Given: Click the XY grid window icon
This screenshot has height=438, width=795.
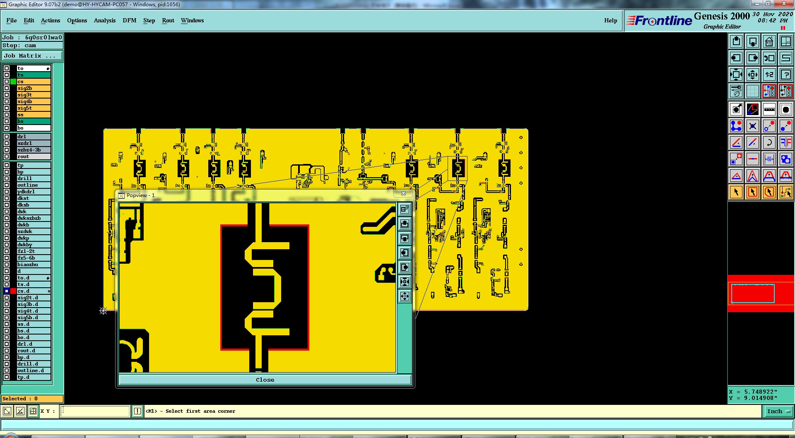Looking at the screenshot, I should coord(786,41).
